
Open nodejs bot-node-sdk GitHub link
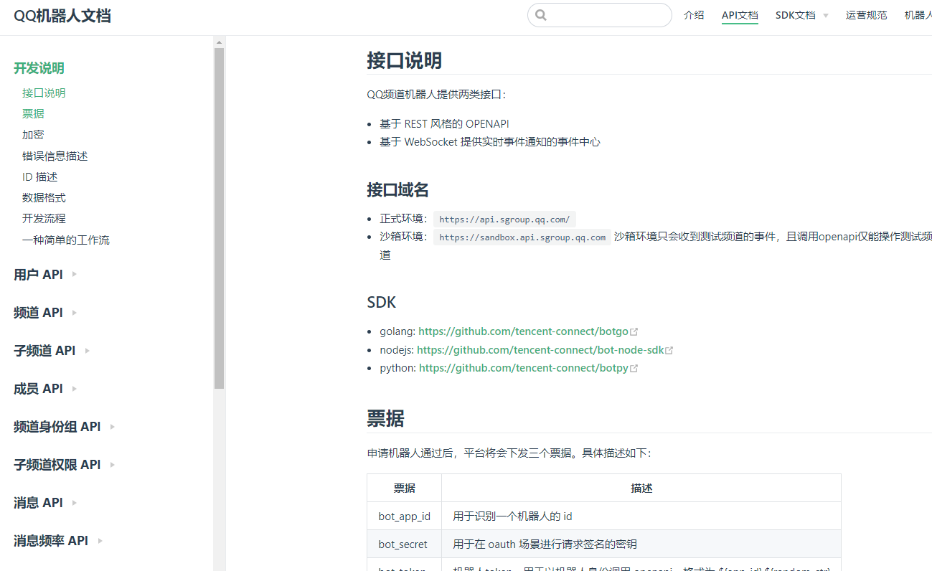pos(540,350)
